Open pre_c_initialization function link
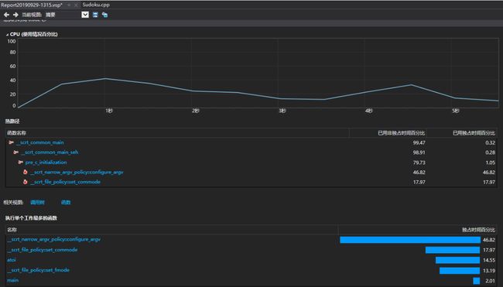The image size is (503, 287). pos(46,162)
